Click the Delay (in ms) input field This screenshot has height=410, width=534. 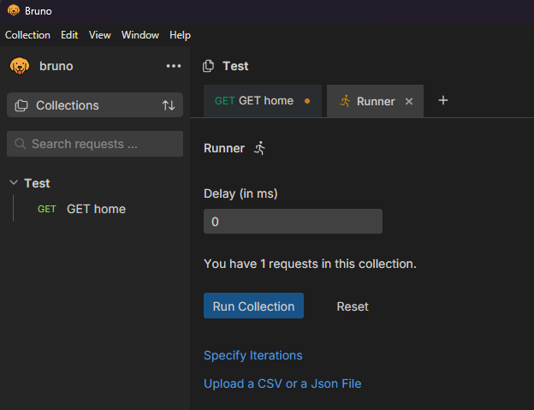(x=293, y=222)
